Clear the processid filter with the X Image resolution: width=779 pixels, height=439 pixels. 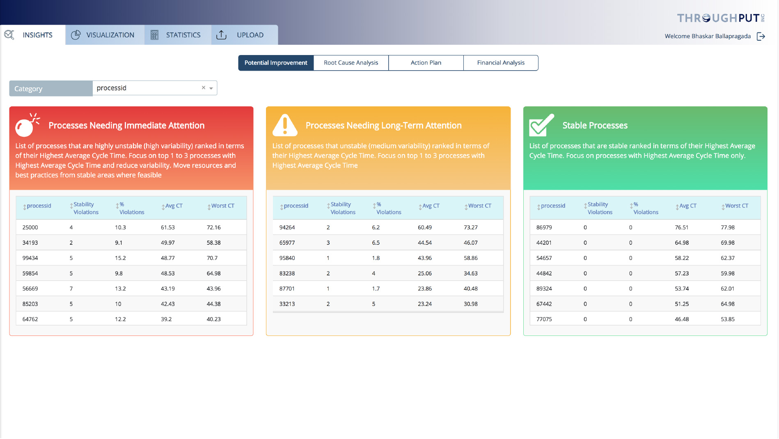point(203,87)
